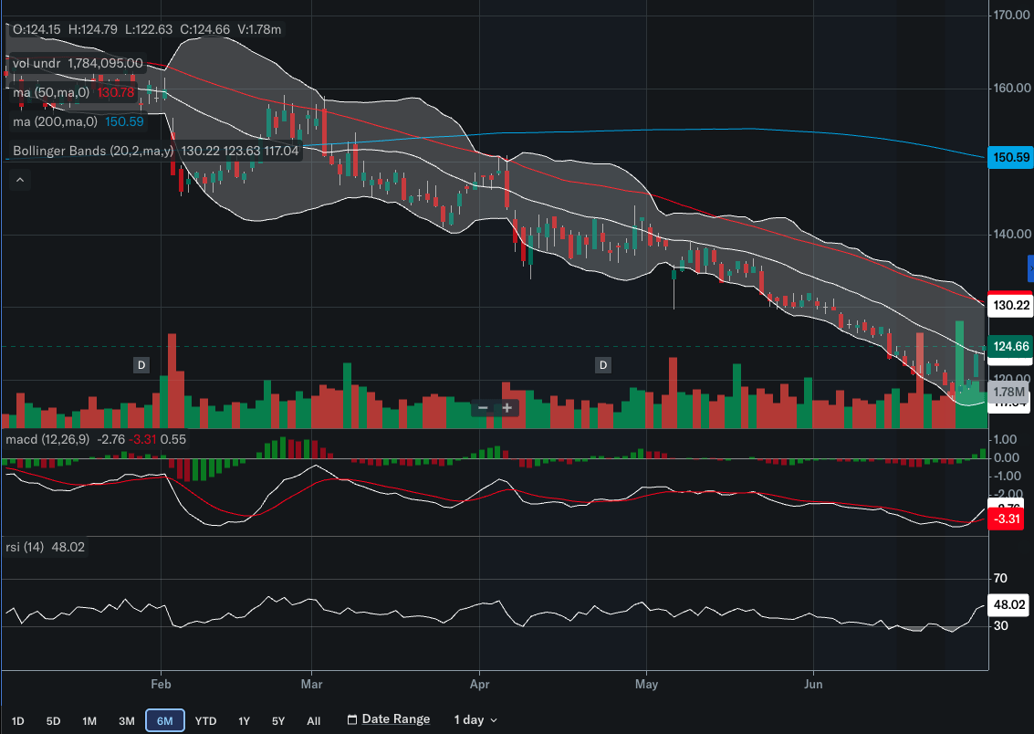This screenshot has width=1034, height=734.
Task: Open the 1 day interval dropdown
Action: click(468, 719)
